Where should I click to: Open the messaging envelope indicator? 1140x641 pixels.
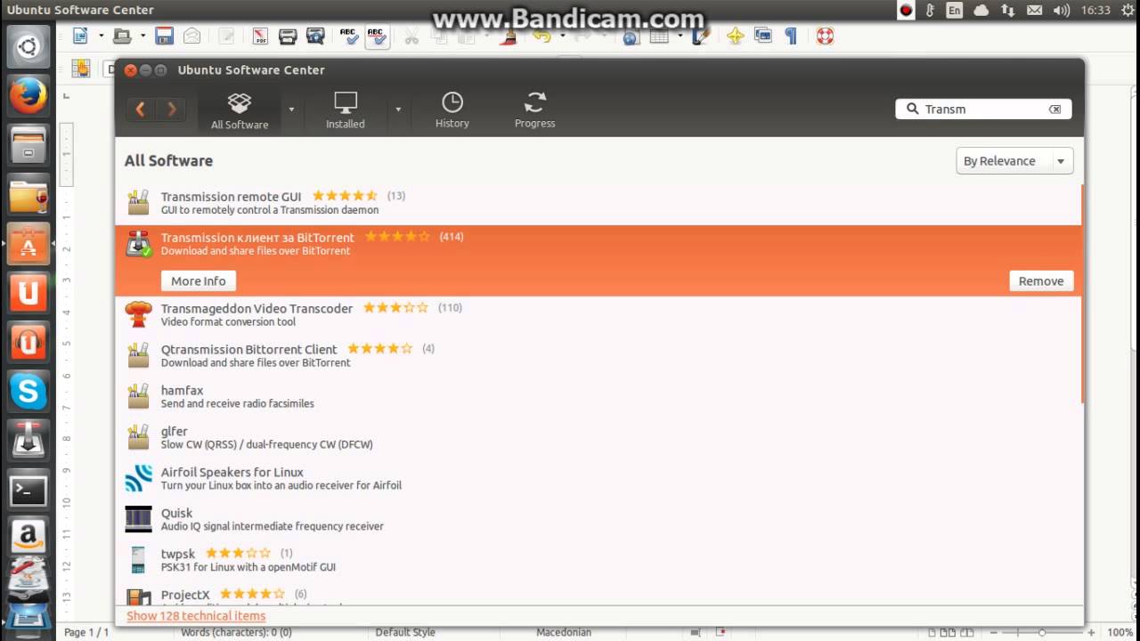[1034, 10]
